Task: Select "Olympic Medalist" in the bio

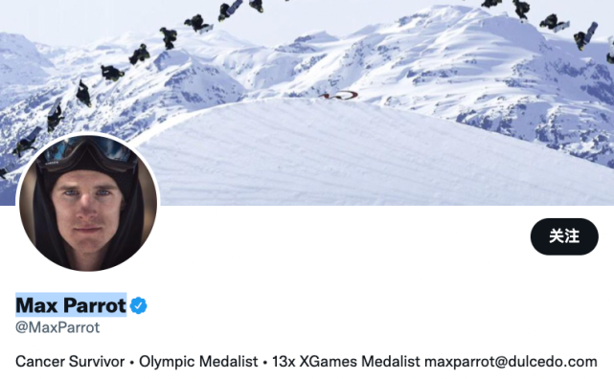Action: tap(198, 362)
